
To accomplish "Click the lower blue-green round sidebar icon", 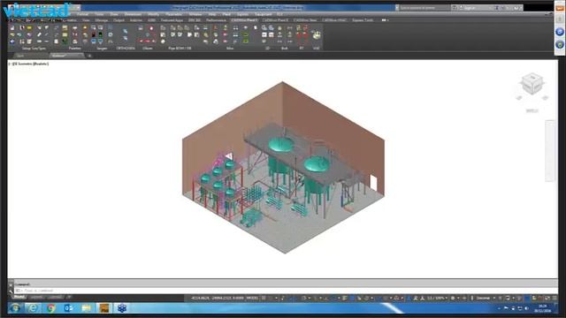I will pyautogui.click(x=560, y=45).
